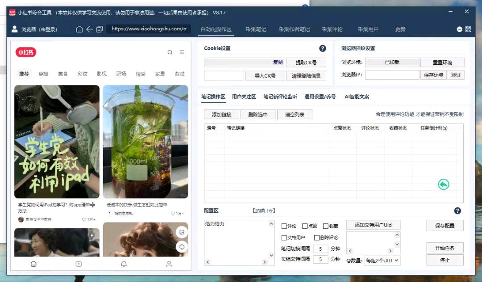Click the browser back arrow icon

tap(89, 29)
